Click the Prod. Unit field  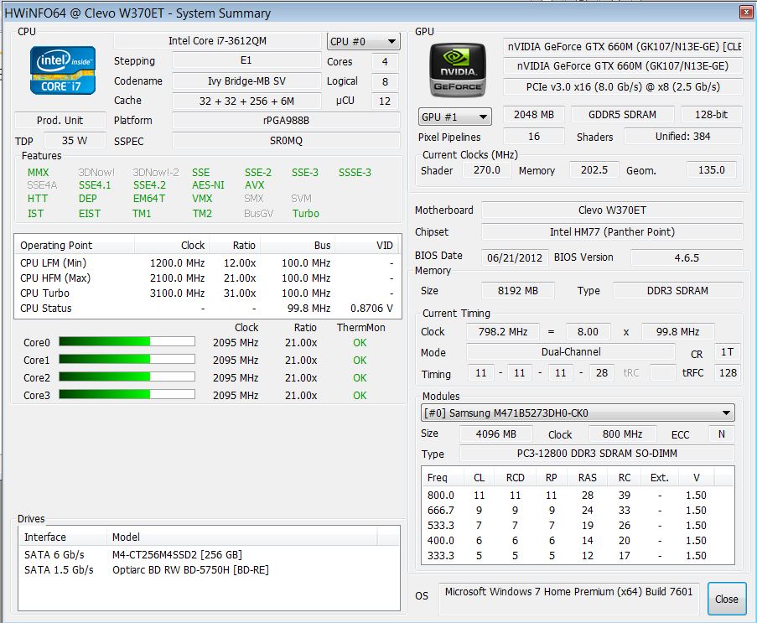pos(60,120)
